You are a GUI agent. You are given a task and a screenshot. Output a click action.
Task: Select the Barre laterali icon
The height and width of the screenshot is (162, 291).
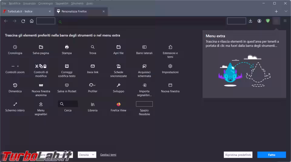click(x=144, y=47)
